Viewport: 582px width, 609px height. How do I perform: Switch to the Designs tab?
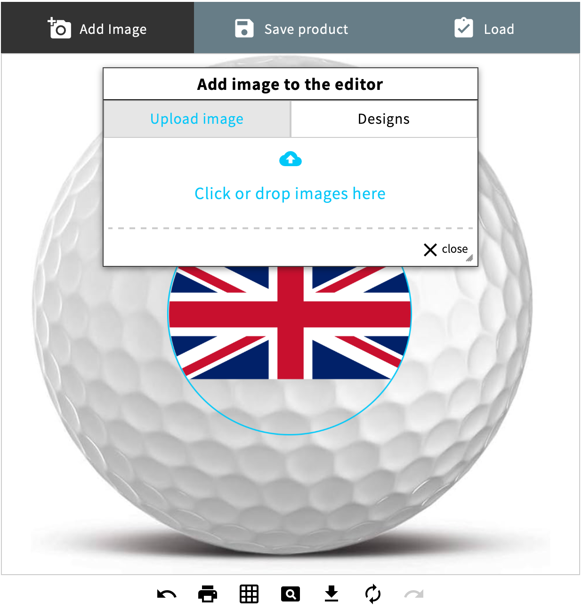384,119
